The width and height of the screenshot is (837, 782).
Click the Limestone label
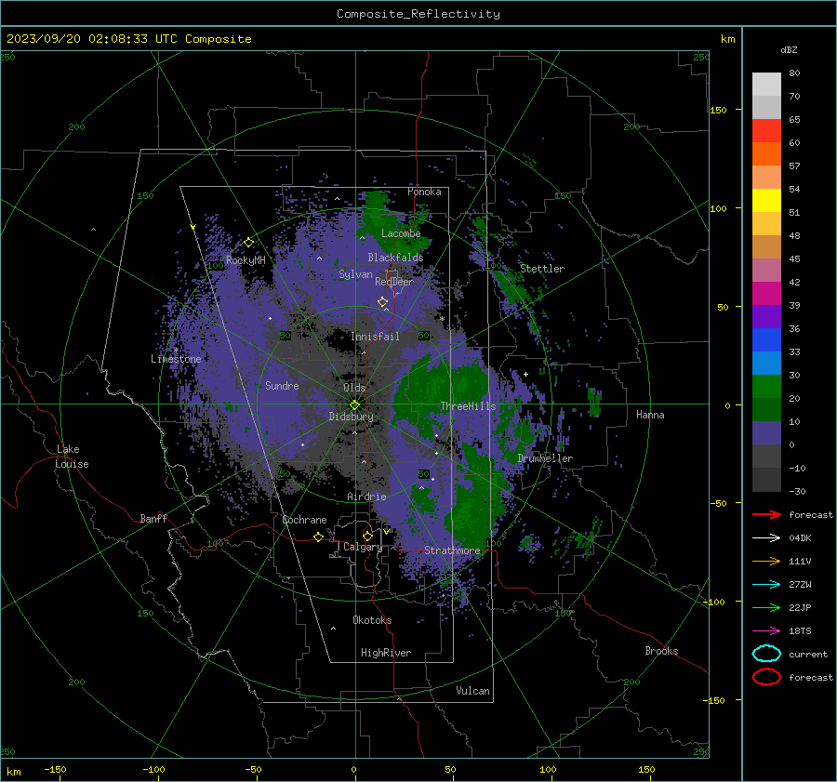tap(176, 359)
